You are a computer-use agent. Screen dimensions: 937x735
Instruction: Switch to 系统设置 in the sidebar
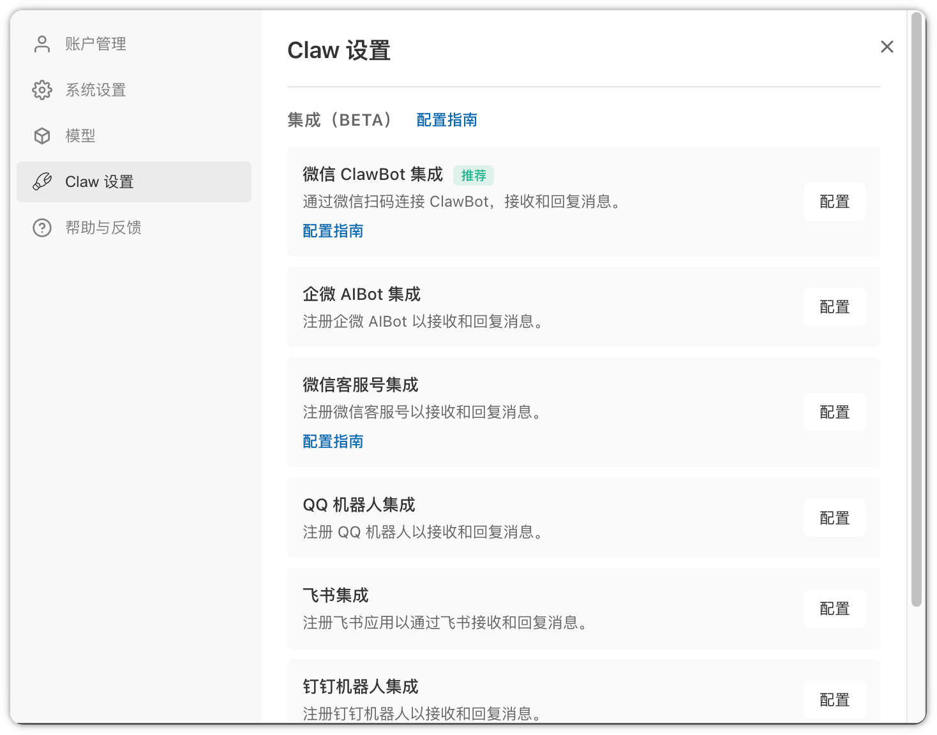pos(96,90)
